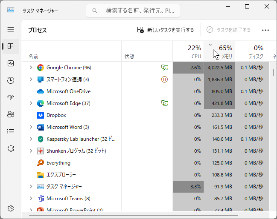
Task: Sort by the メモリ column header
Action: pos(219,51)
